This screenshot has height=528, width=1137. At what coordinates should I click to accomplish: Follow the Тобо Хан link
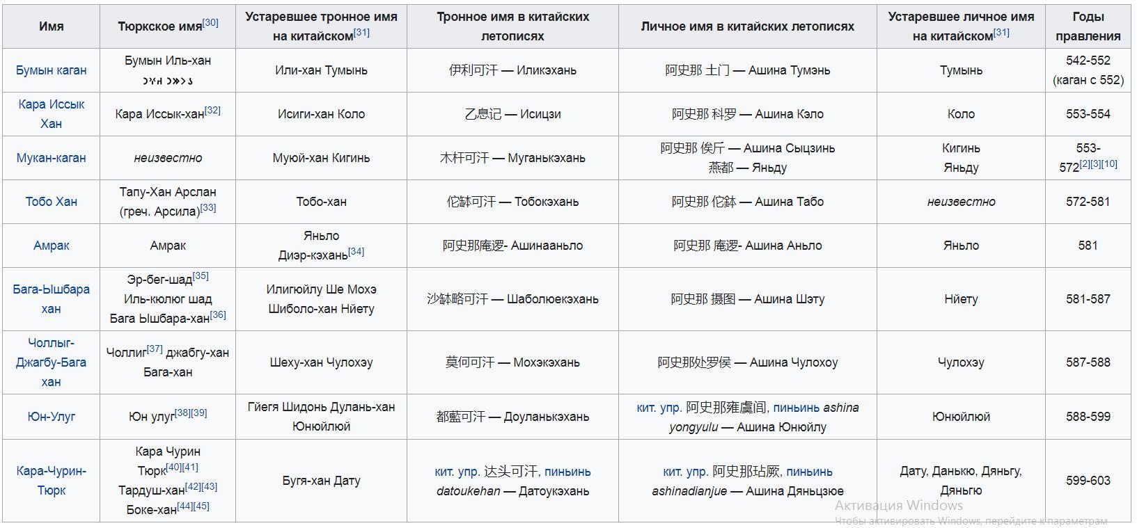(51, 202)
